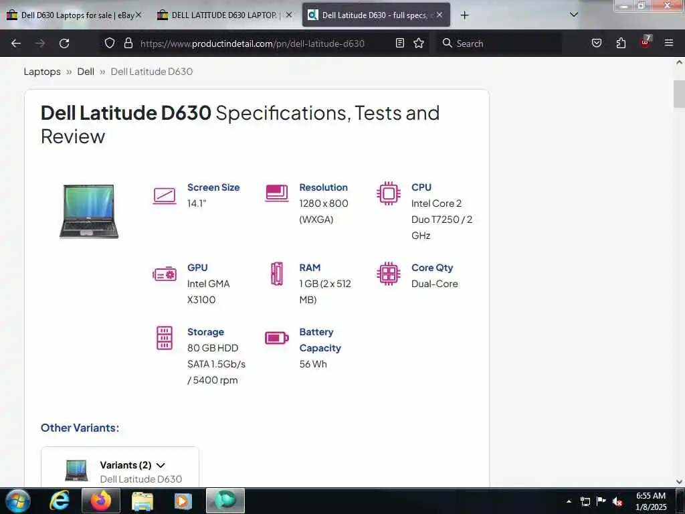Viewport: 685px width, 514px height.
Task: Open Windows Media Player from taskbar
Action: click(x=183, y=501)
